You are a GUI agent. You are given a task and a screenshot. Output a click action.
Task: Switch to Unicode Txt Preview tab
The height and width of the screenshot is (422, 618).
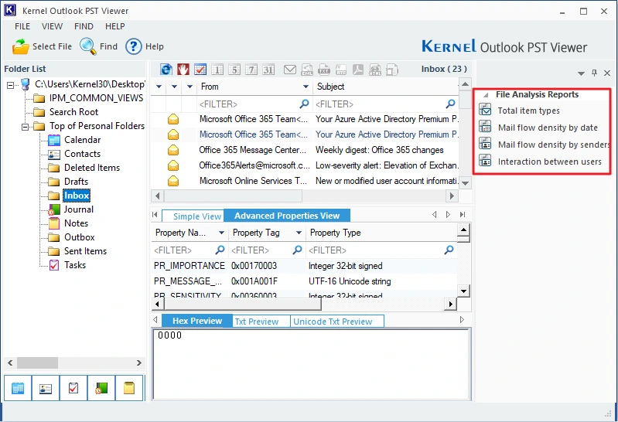(x=337, y=322)
